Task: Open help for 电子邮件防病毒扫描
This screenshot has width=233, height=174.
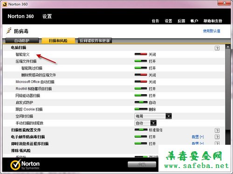Action: pyautogui.click(x=217, y=137)
